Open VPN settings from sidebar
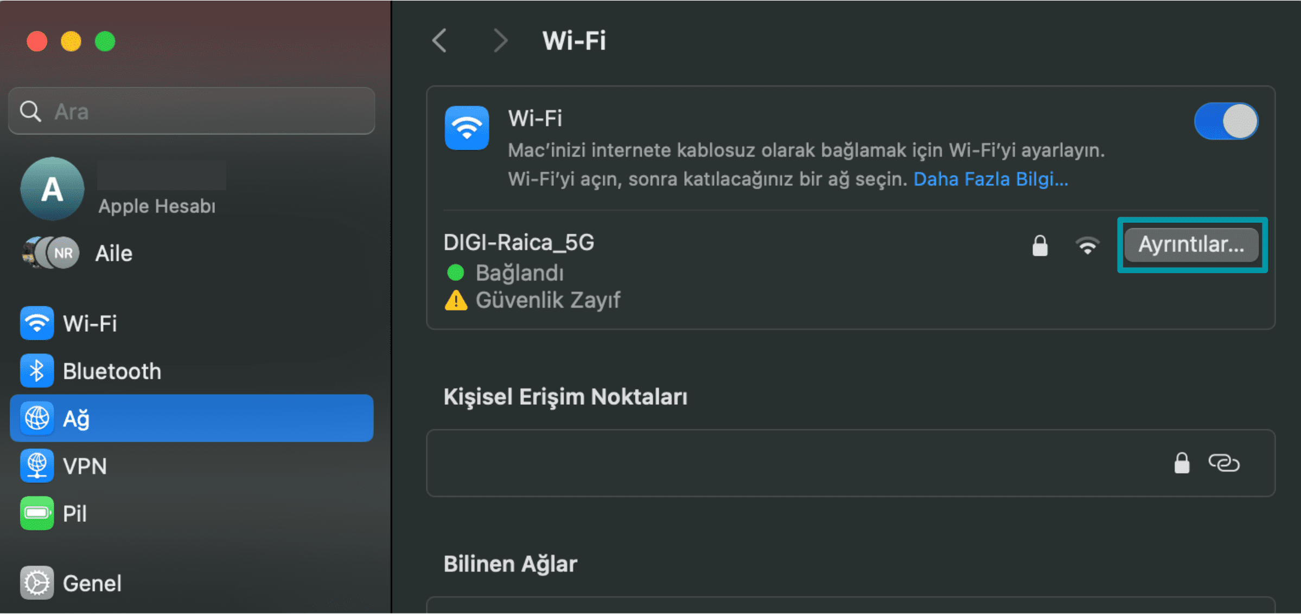The width and height of the screenshot is (1301, 614). click(x=192, y=466)
